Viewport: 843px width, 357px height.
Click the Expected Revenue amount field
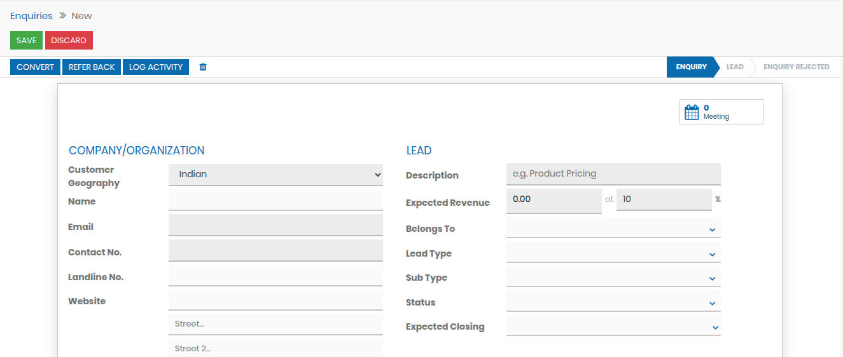click(554, 199)
